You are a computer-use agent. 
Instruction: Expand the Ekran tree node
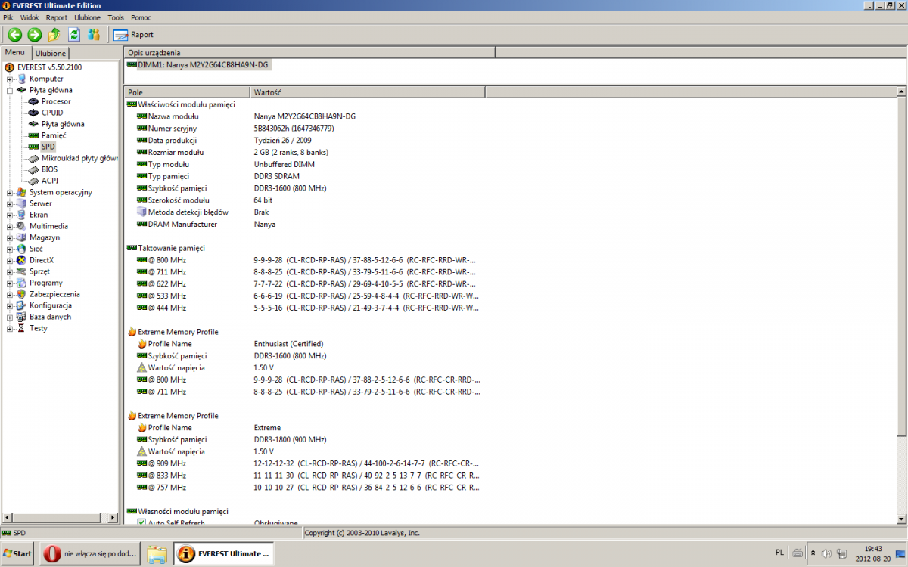click(10, 215)
